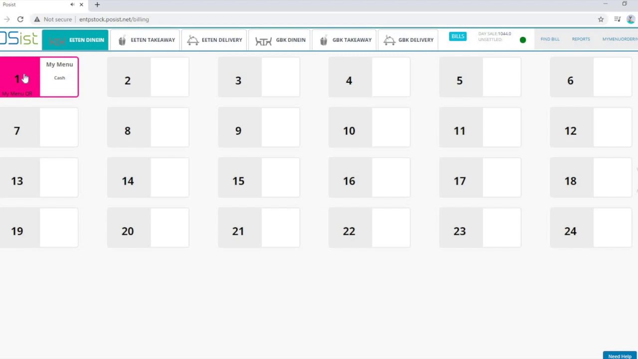Open FIND BILL link
Image resolution: width=638 pixels, height=359 pixels.
click(550, 39)
